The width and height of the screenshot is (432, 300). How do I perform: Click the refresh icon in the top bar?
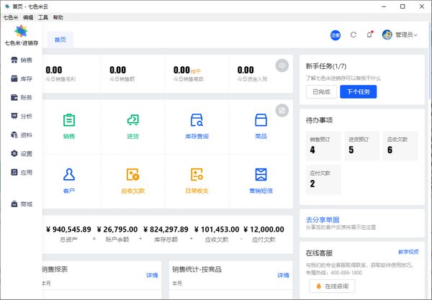354,35
